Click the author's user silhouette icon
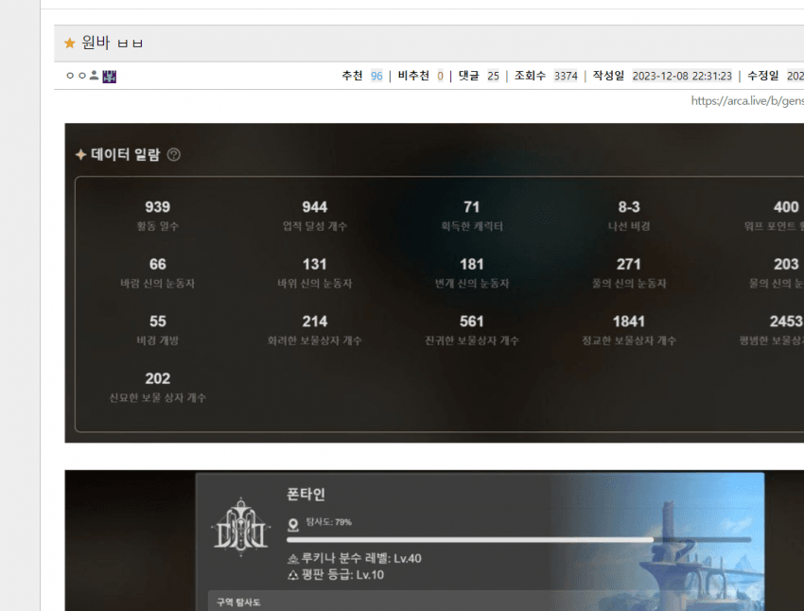This screenshot has height=611, width=804. click(x=94, y=76)
